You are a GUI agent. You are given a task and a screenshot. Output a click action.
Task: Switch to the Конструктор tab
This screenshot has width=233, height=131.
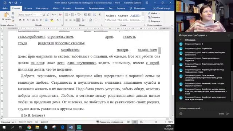tap(42, 8)
